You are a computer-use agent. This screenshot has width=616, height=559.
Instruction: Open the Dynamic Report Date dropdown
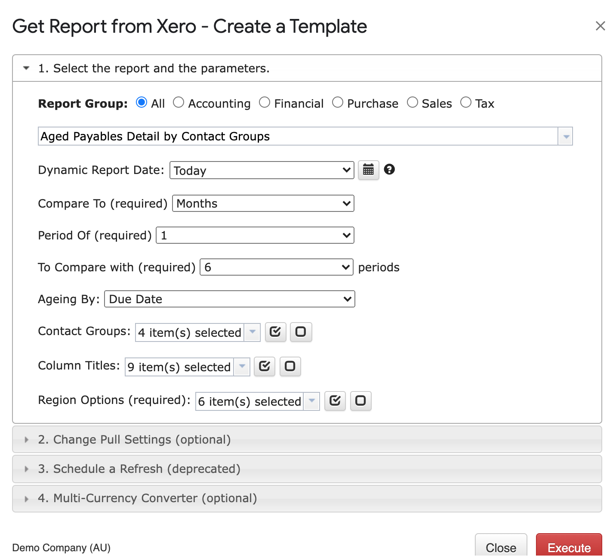pyautogui.click(x=262, y=170)
